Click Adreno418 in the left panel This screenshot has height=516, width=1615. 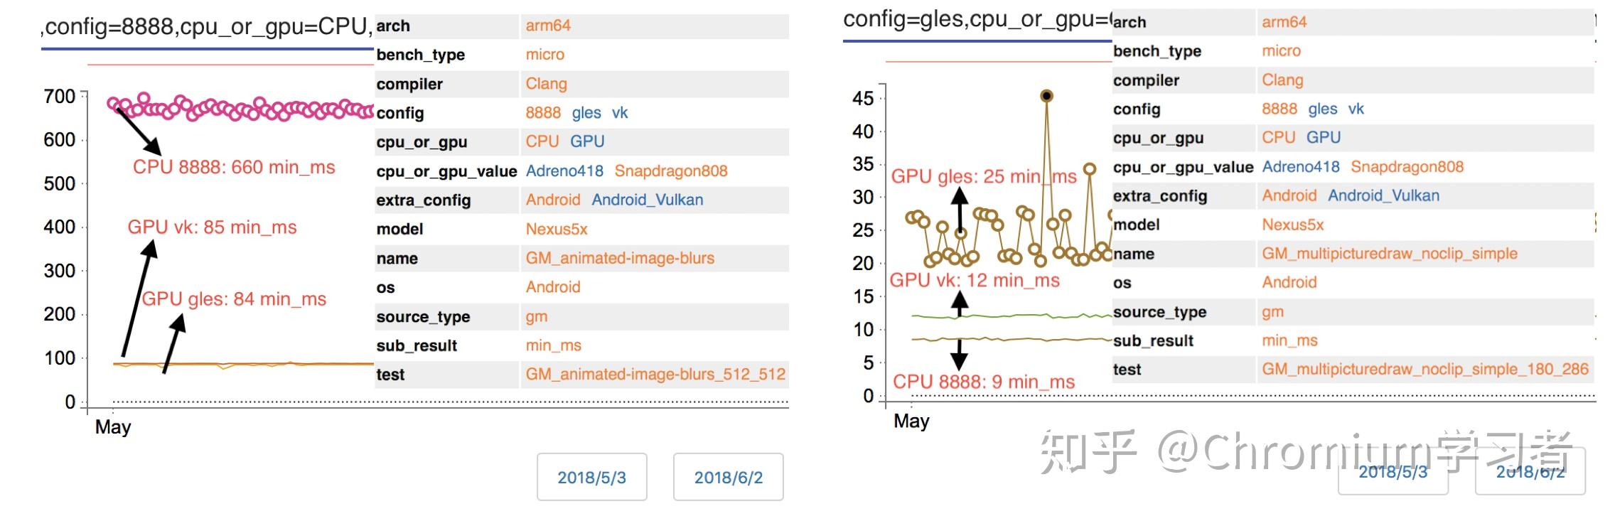pos(564,171)
